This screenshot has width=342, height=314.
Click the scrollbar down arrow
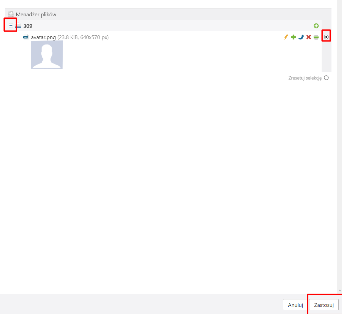click(x=340, y=291)
